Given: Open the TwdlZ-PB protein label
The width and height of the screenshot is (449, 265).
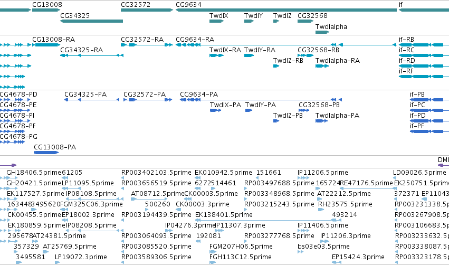Looking at the screenshot, I should pyautogui.click(x=288, y=116).
